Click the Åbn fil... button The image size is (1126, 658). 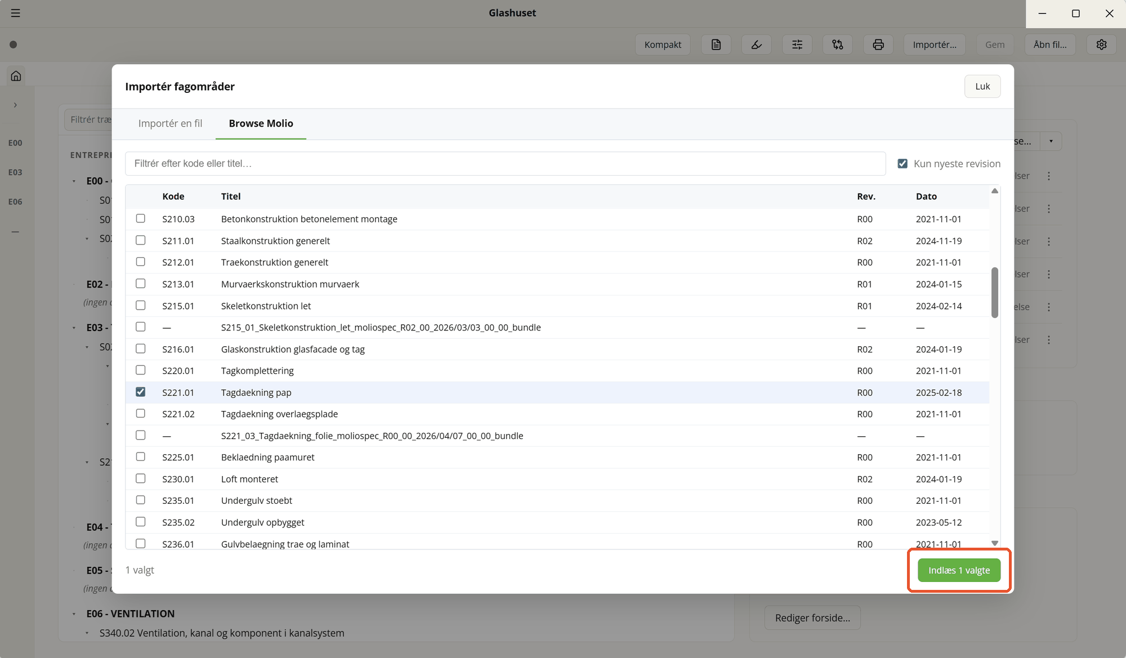1049,44
